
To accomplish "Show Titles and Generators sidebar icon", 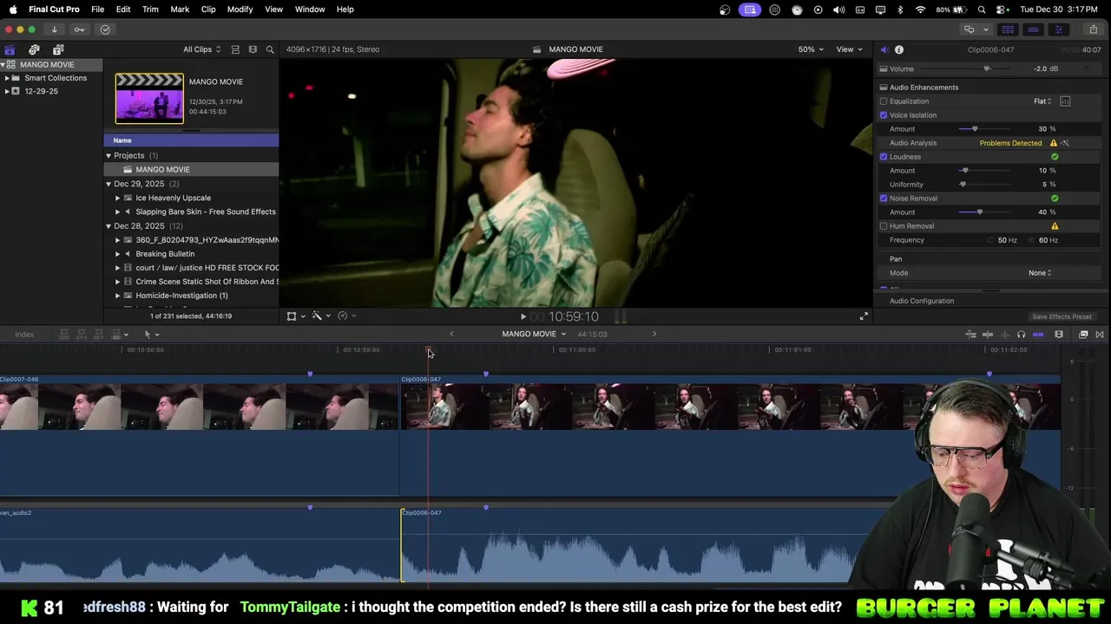I will click(58, 49).
